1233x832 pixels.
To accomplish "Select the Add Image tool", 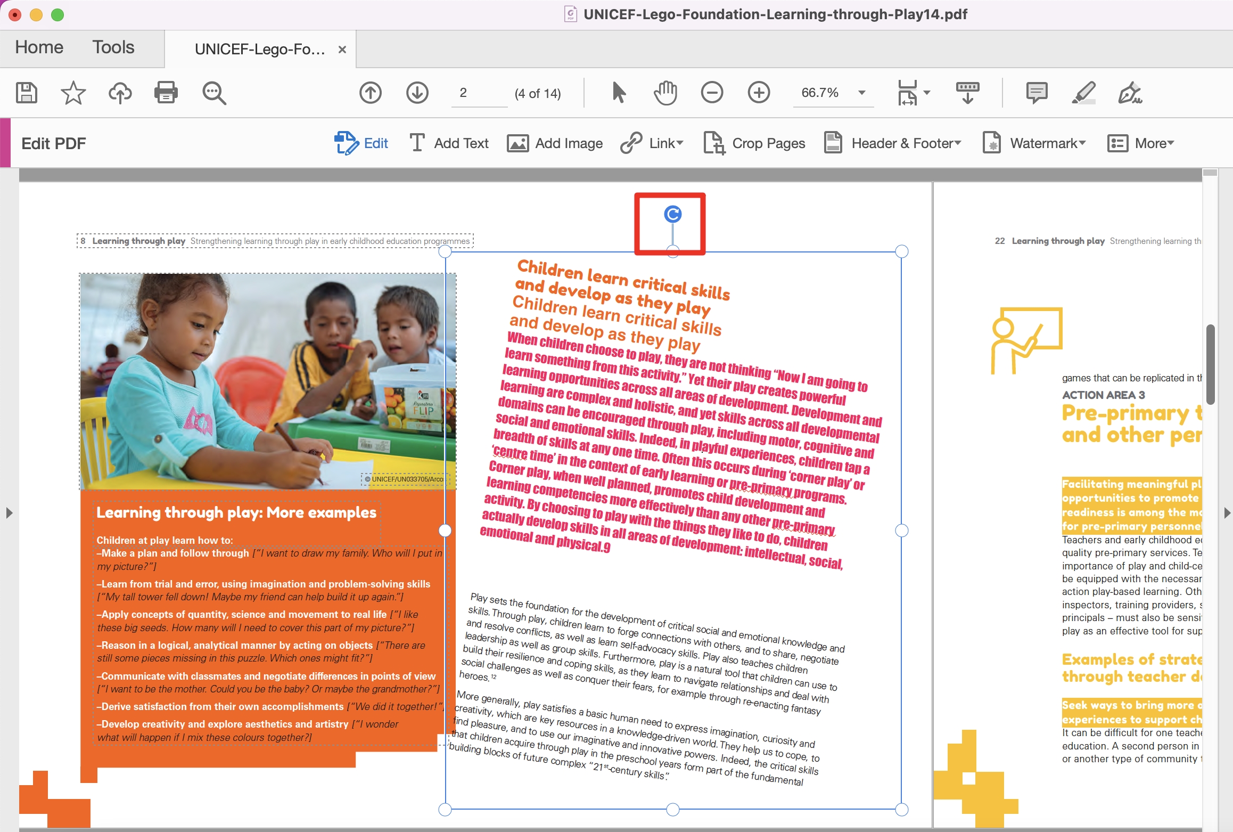I will click(555, 143).
